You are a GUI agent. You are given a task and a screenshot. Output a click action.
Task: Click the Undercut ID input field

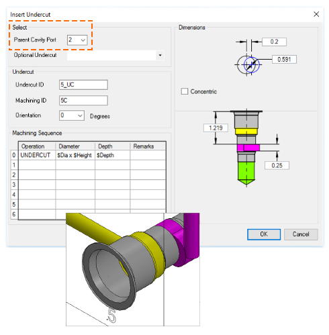(x=83, y=85)
